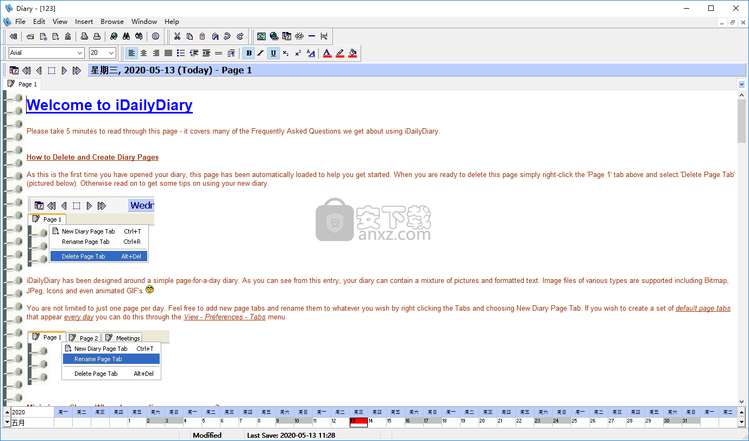Toggle left alignment button
This screenshot has height=441, width=749.
point(131,53)
